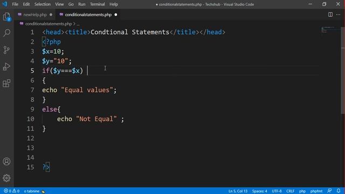This screenshot has width=345, height=194.
Task: Close unsaved conditionalstatements.php tab via dot
Action: (116, 15)
